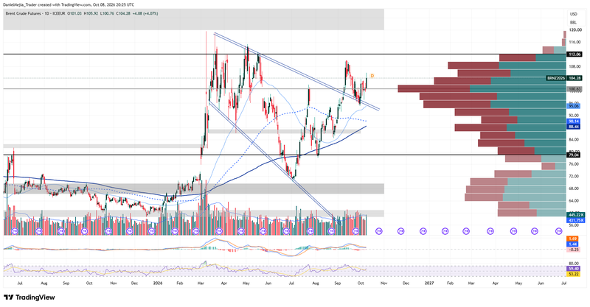The width and height of the screenshot is (590, 307).
Task: Open the contract rollover marker at end of June 2026
Action: 287,230
